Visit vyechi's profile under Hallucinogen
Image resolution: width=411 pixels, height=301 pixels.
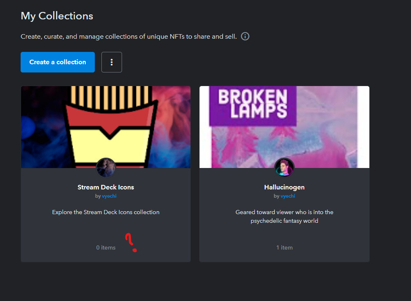pos(287,196)
